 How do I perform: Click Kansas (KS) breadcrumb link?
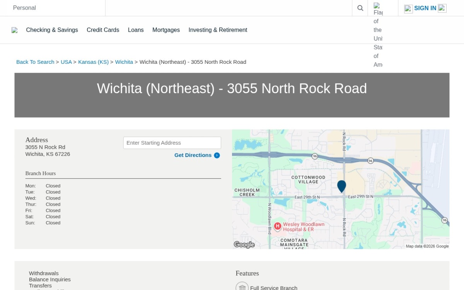pos(93,62)
